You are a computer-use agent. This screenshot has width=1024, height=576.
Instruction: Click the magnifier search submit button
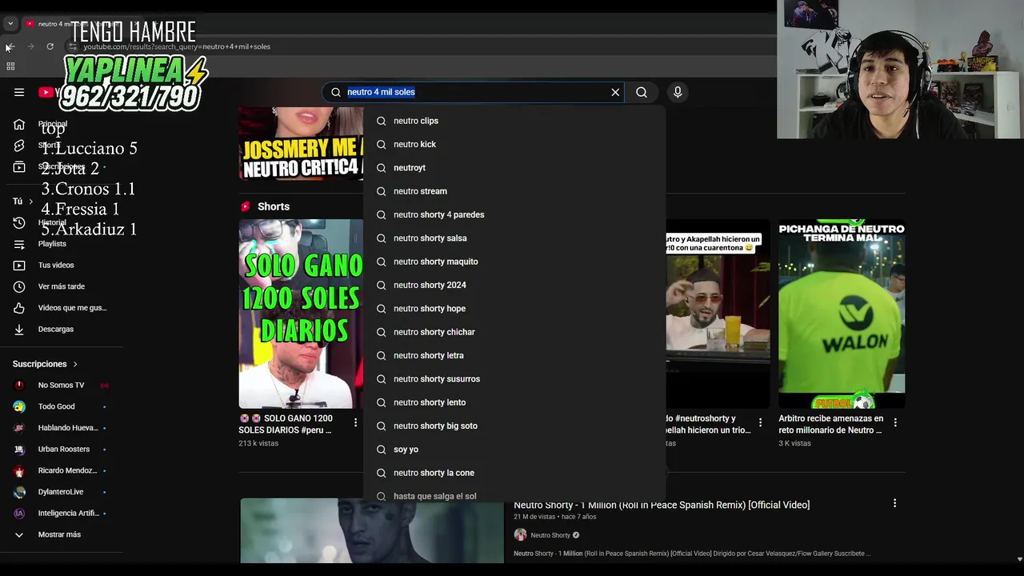pyautogui.click(x=642, y=92)
